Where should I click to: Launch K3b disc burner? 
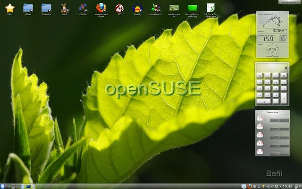[x=119, y=8]
